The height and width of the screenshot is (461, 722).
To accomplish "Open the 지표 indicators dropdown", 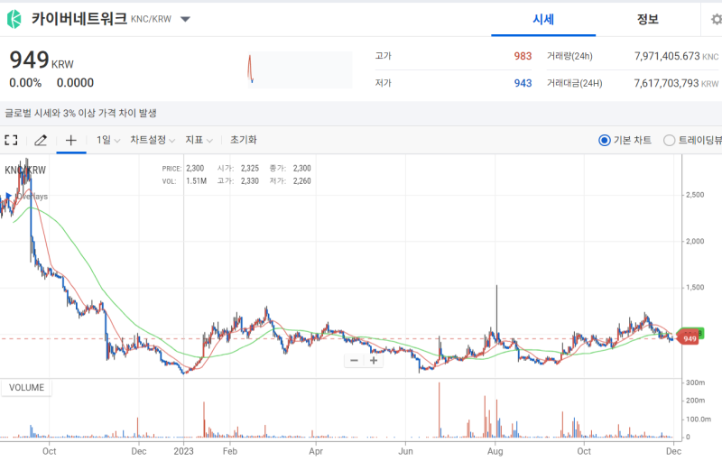I will (199, 140).
